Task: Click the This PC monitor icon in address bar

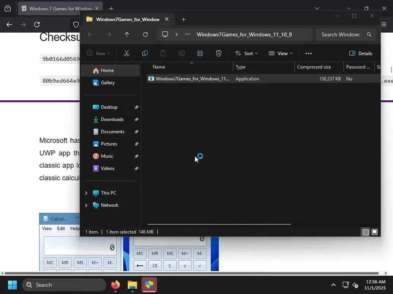Action: pos(165,34)
